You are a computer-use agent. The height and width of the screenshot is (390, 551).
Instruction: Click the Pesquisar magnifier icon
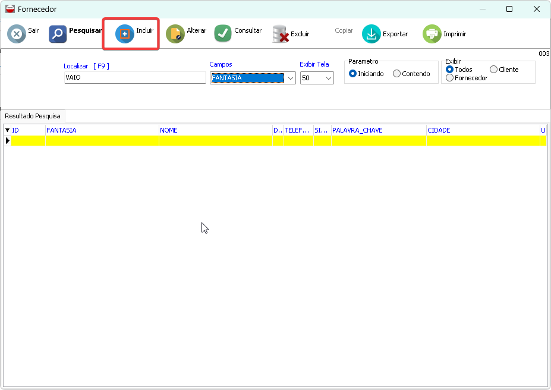58,34
